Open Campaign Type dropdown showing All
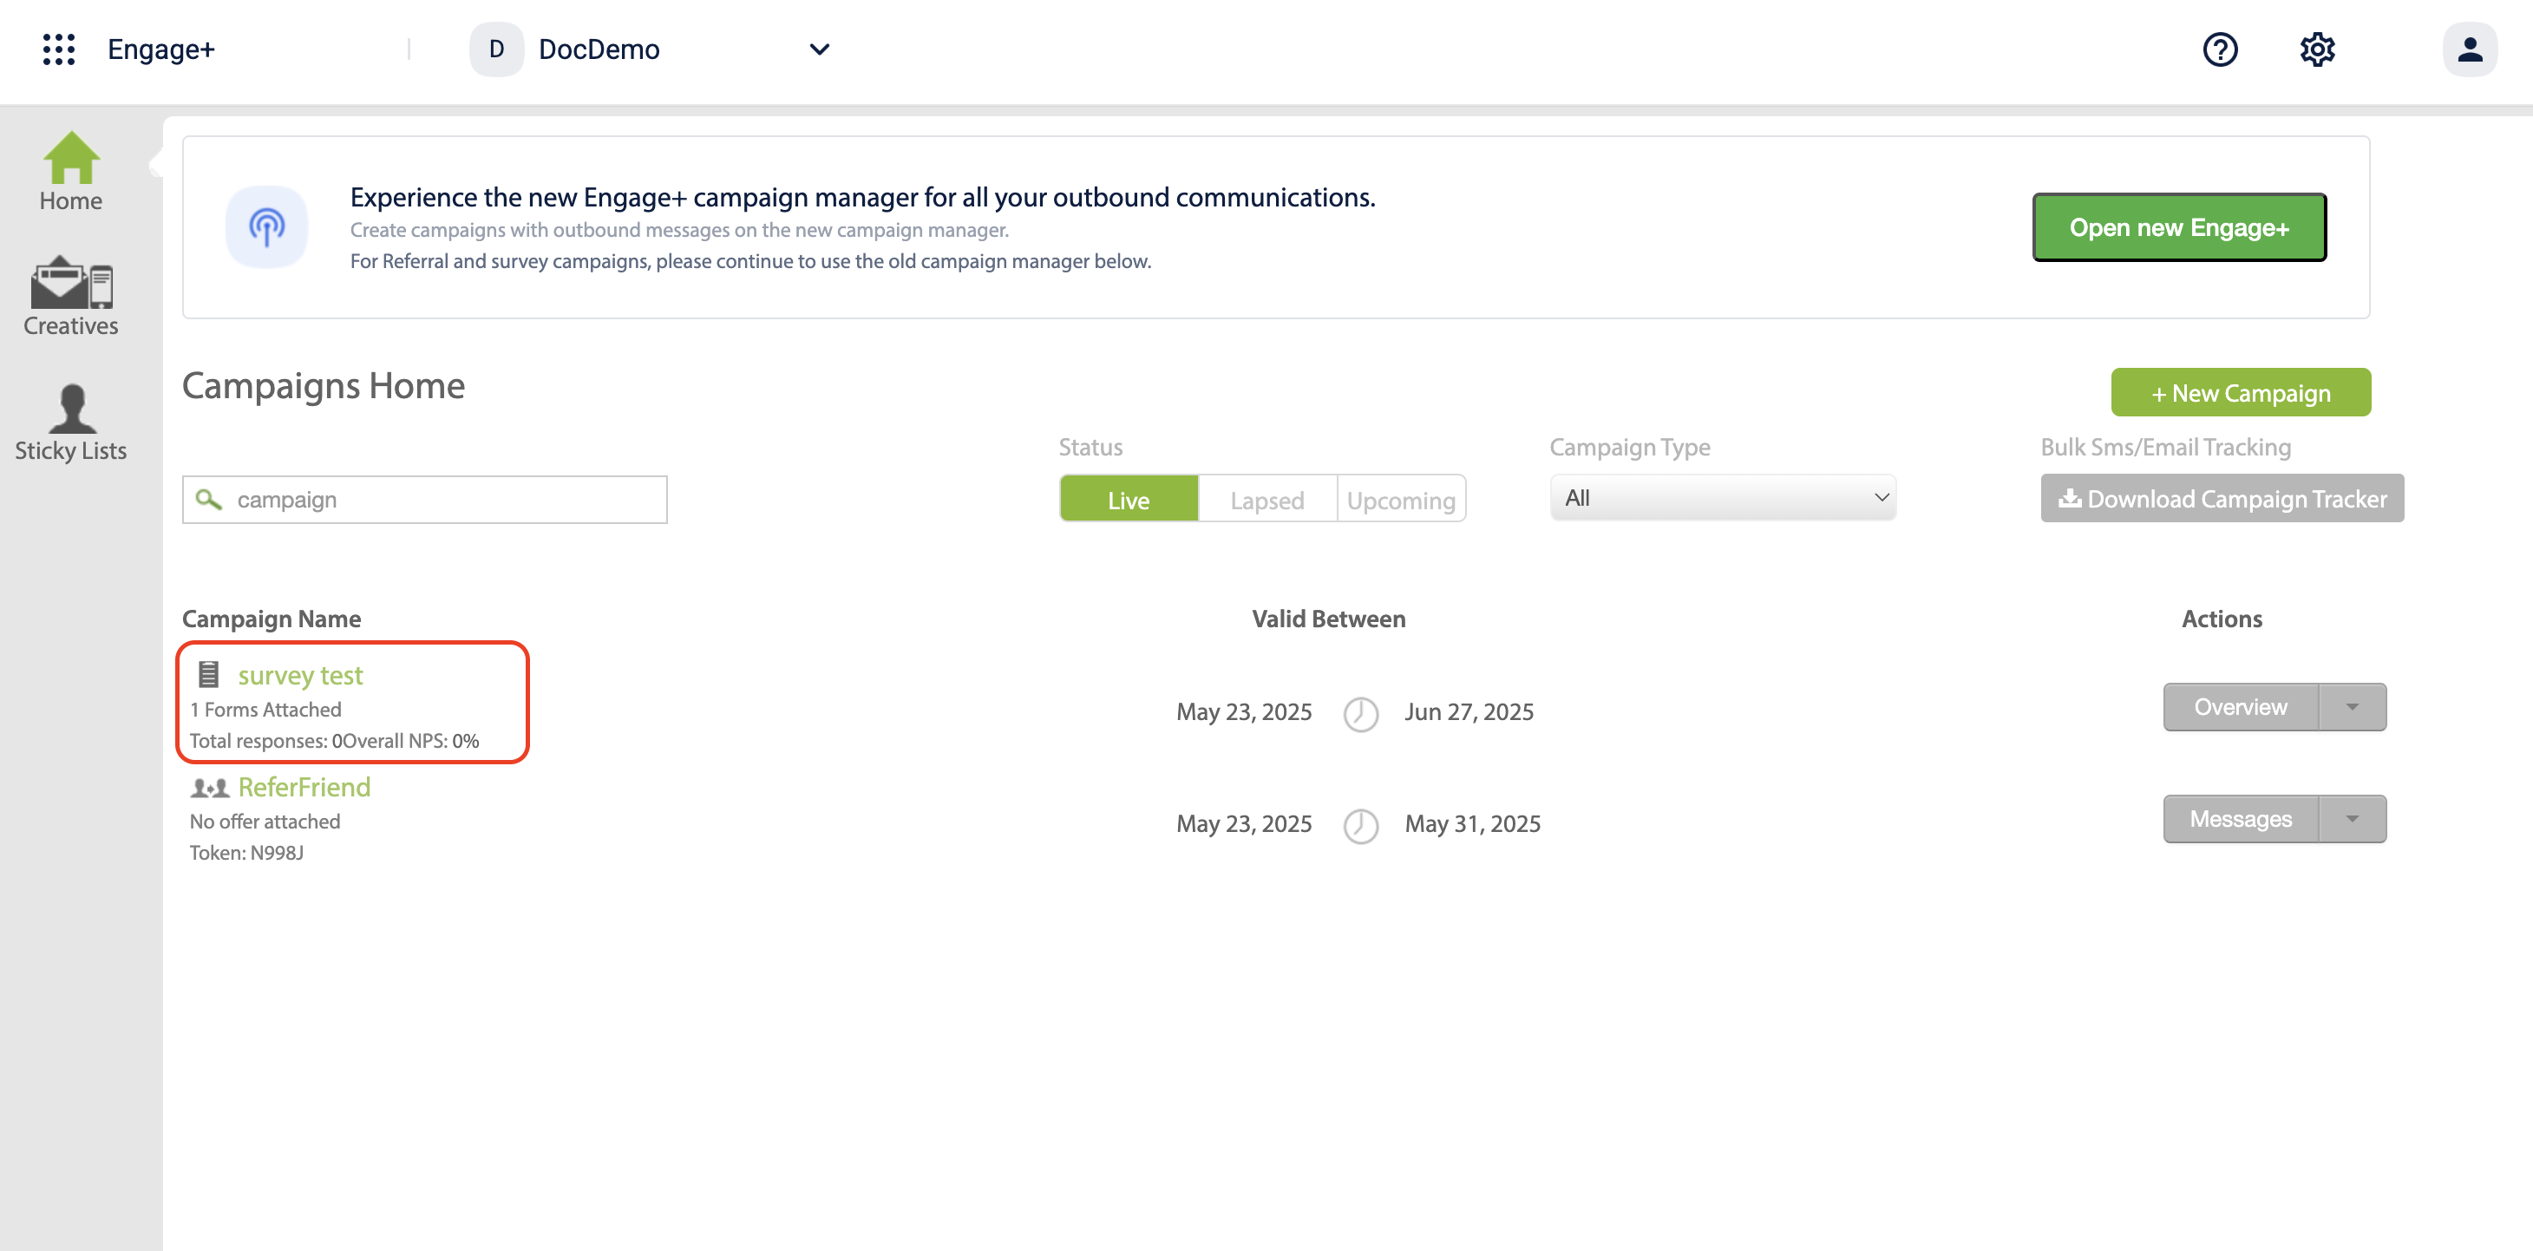2533x1251 pixels. pyautogui.click(x=1723, y=499)
